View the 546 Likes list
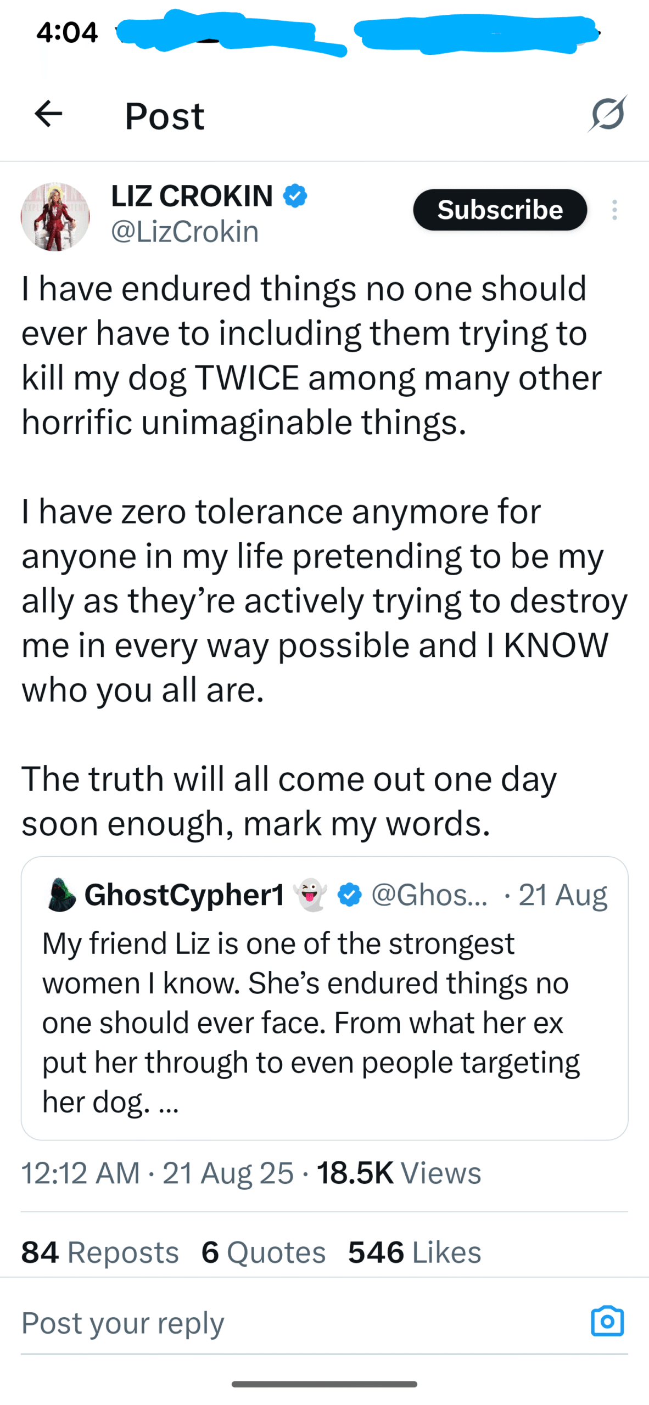649x1405 pixels. (415, 1252)
